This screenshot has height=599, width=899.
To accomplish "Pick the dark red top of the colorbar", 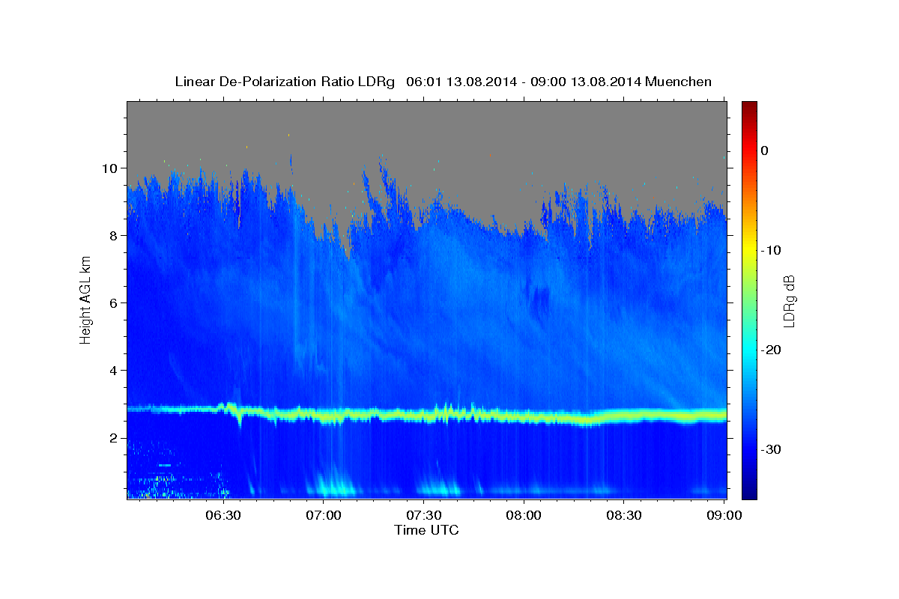I will [x=749, y=106].
